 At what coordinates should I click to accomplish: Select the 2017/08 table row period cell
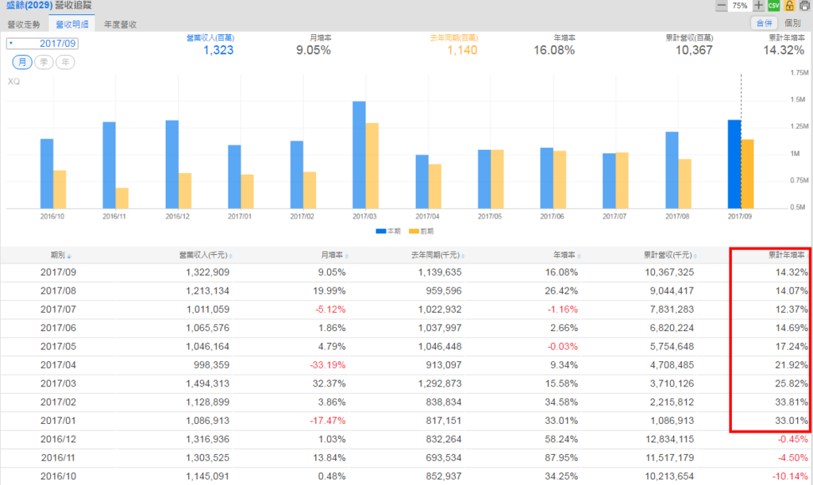pyautogui.click(x=58, y=291)
